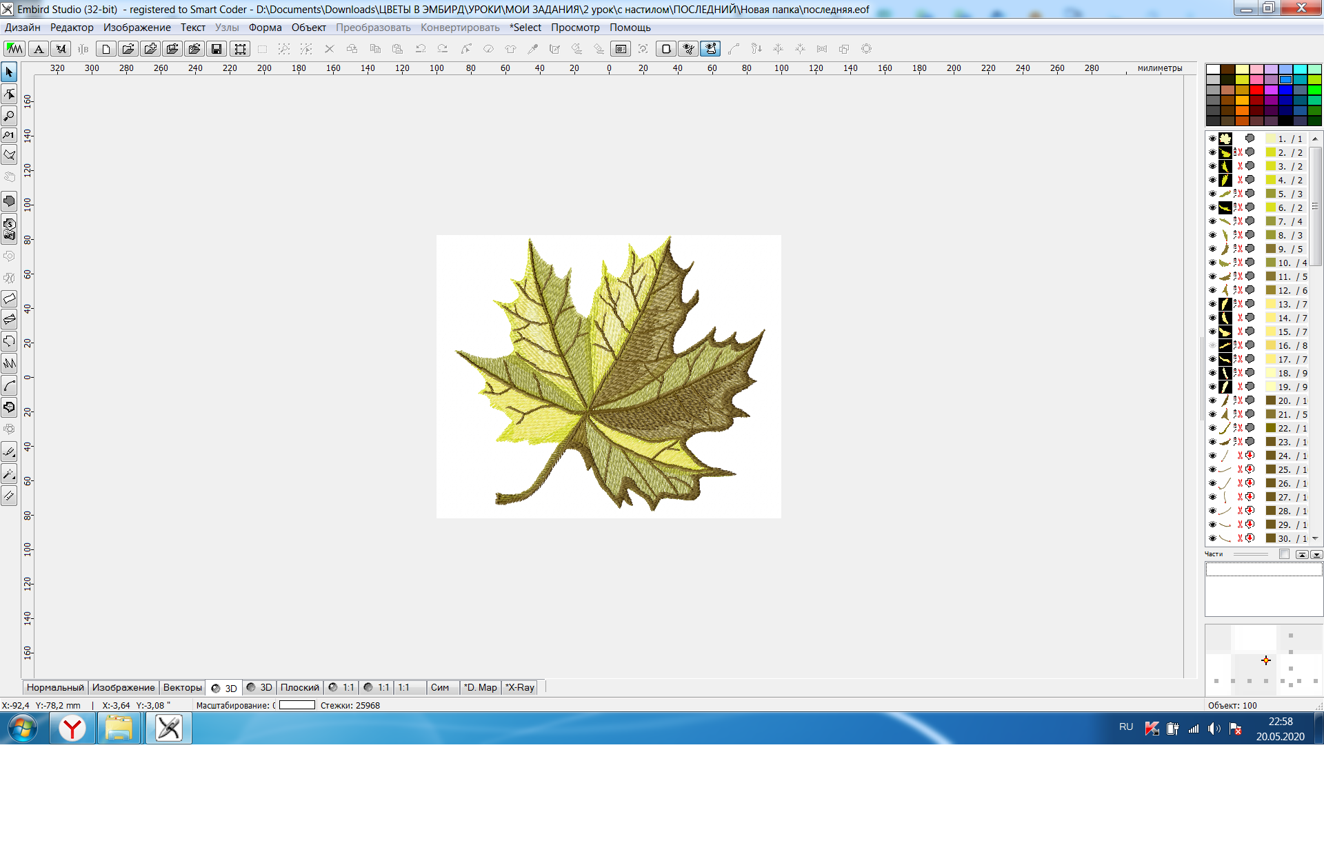Hide object 1 using its eye icon

point(1212,139)
